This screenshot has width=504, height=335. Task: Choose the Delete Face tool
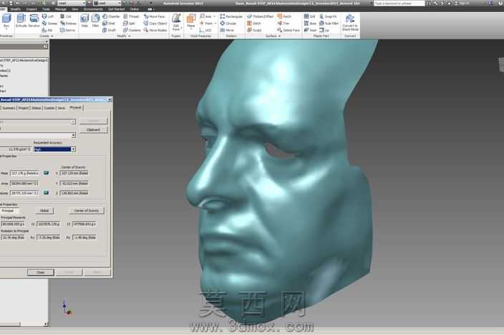pyautogui.click(x=289, y=30)
